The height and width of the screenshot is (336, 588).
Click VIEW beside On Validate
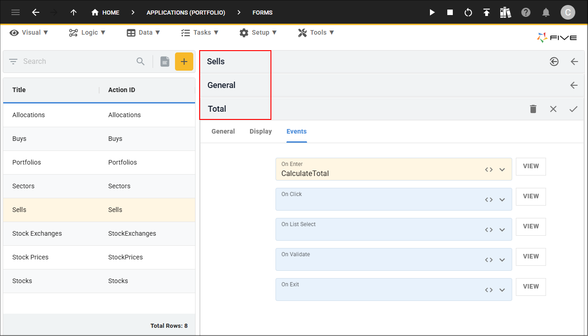pos(531,257)
